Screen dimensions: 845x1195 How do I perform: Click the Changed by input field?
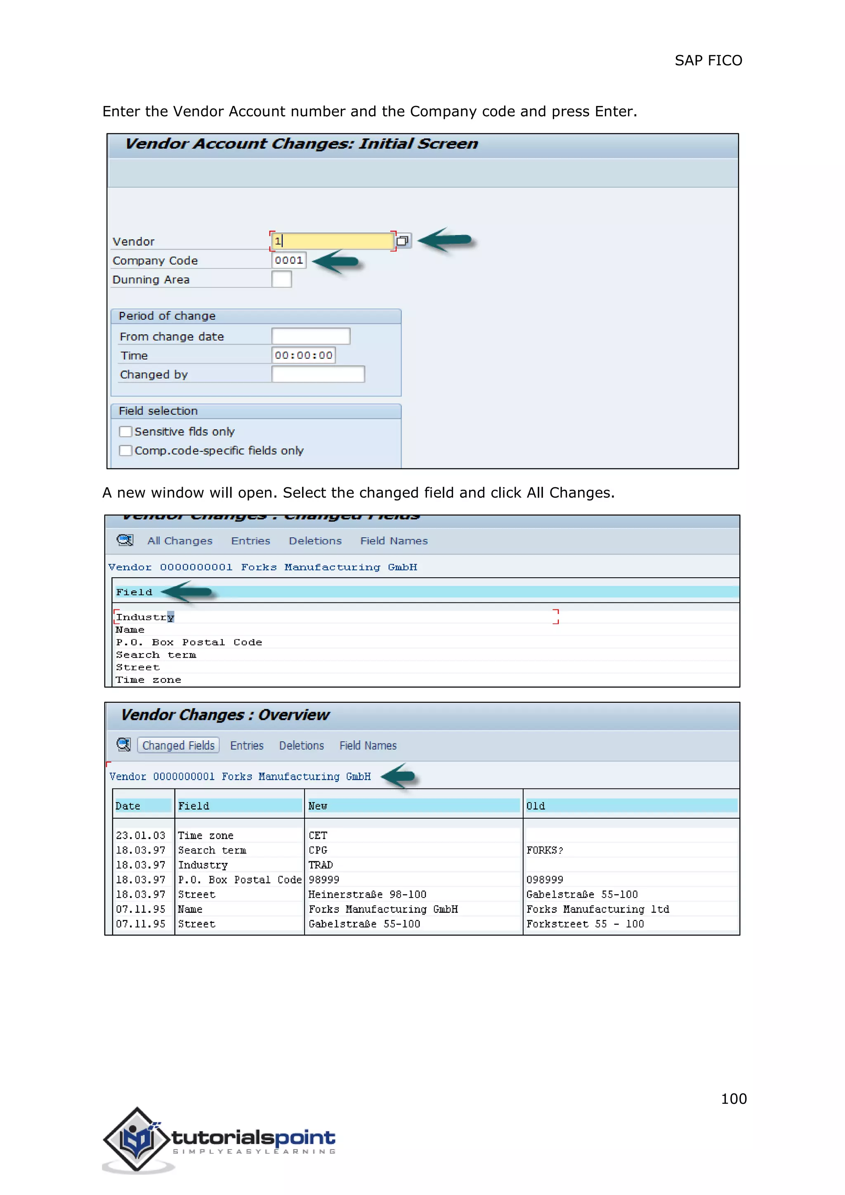[318, 374]
